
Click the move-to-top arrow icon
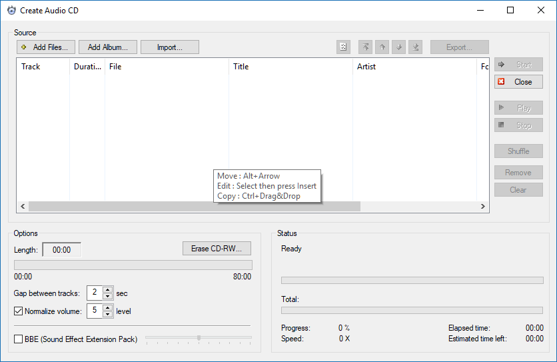[365, 47]
